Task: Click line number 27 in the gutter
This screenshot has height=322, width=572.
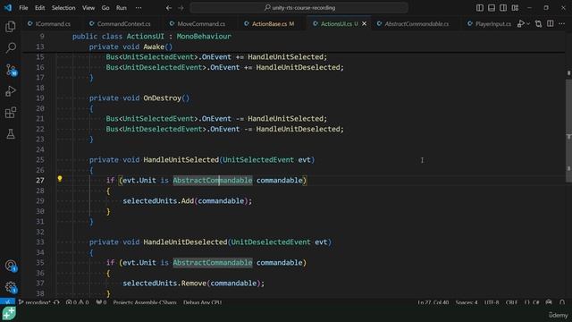Action: click(x=40, y=181)
